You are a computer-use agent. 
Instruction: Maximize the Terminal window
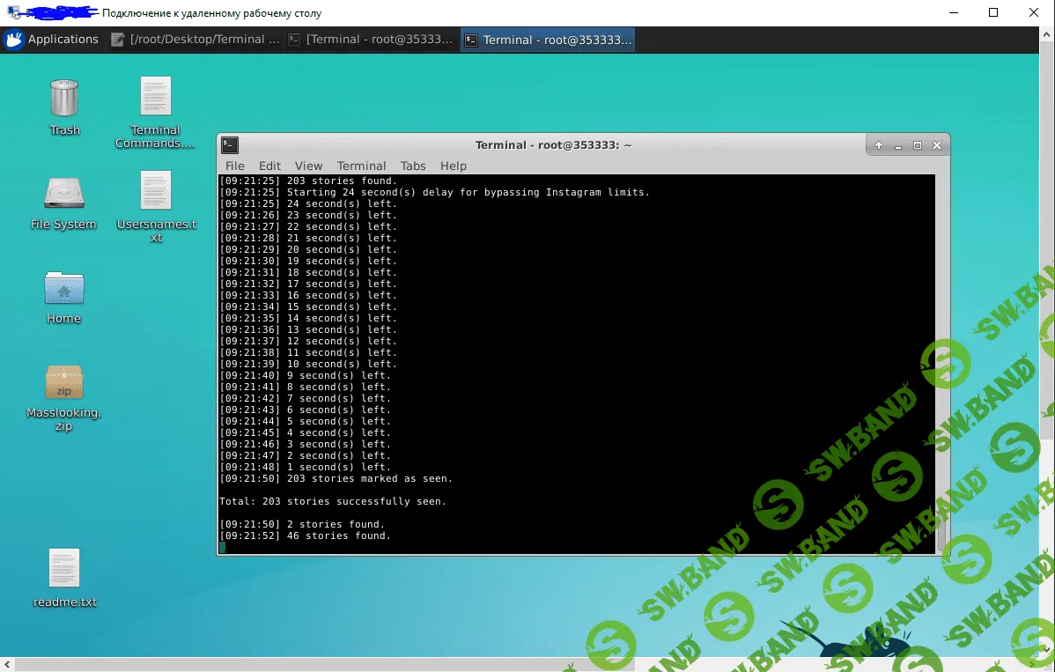click(x=918, y=145)
